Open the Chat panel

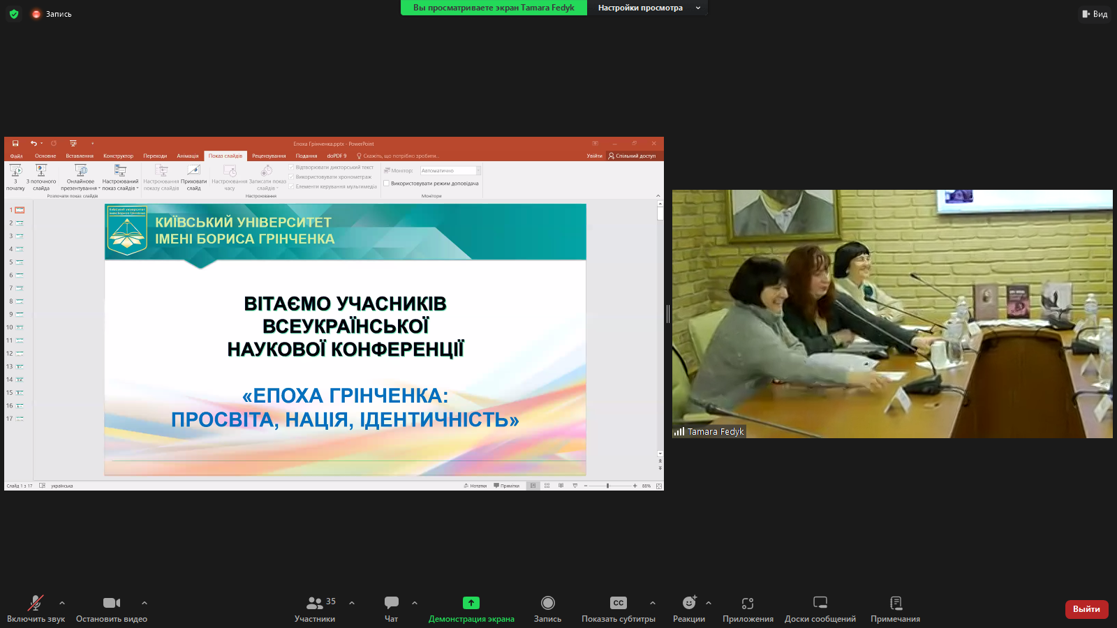391,608
